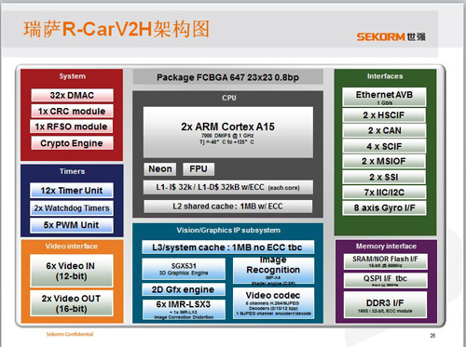Click the FPU block
This screenshot has height=347, width=466.
coord(199,169)
